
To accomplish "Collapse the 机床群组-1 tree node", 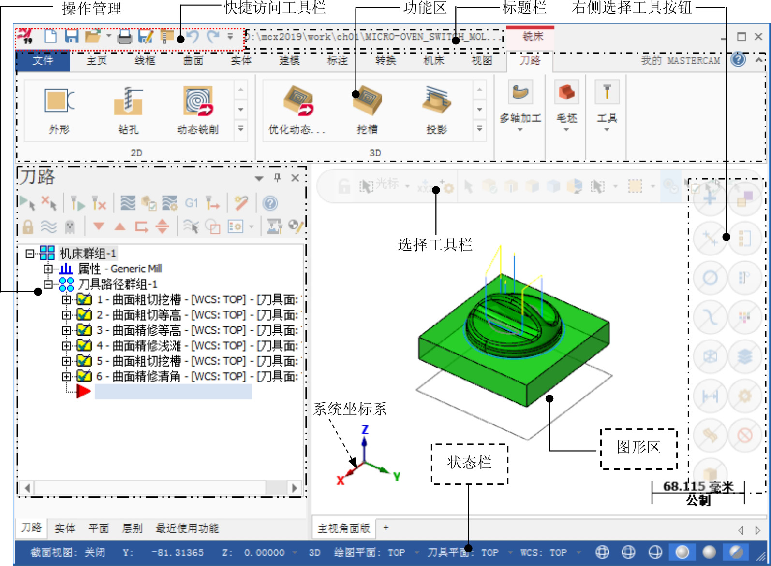I will 30,253.
